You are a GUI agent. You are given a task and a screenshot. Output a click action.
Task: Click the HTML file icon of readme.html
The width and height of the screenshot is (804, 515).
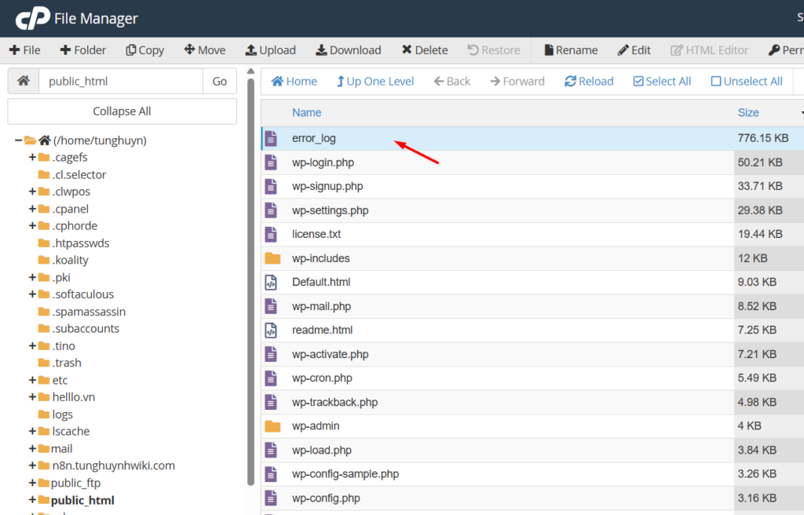pyautogui.click(x=271, y=330)
